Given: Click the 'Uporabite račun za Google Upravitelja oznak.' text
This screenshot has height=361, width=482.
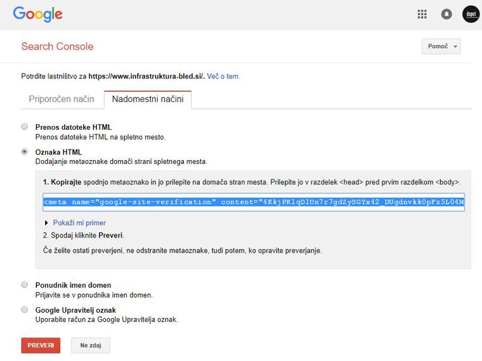Looking at the screenshot, I should pyautogui.click(x=107, y=320).
